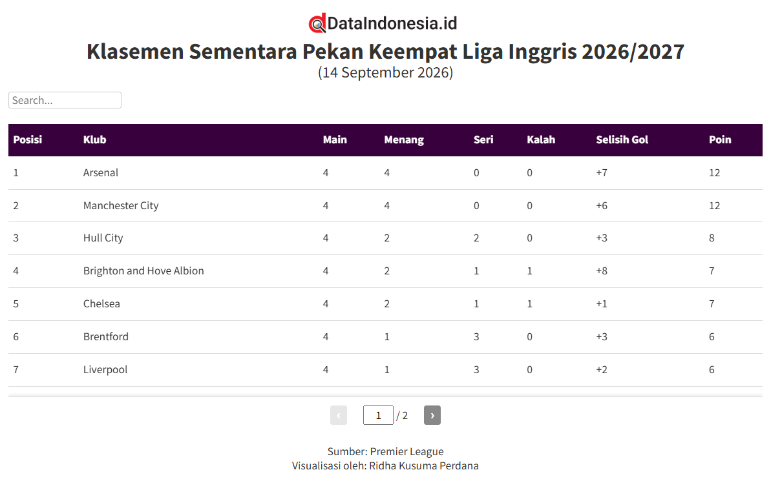The width and height of the screenshot is (771, 481).
Task: Click the Liverpool club name
Action: click(105, 369)
